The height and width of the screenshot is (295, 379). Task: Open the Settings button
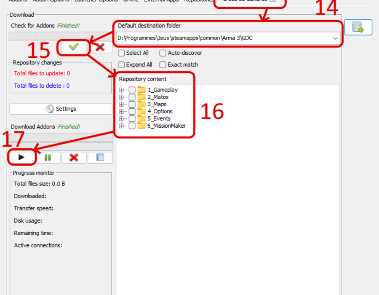coord(61,109)
